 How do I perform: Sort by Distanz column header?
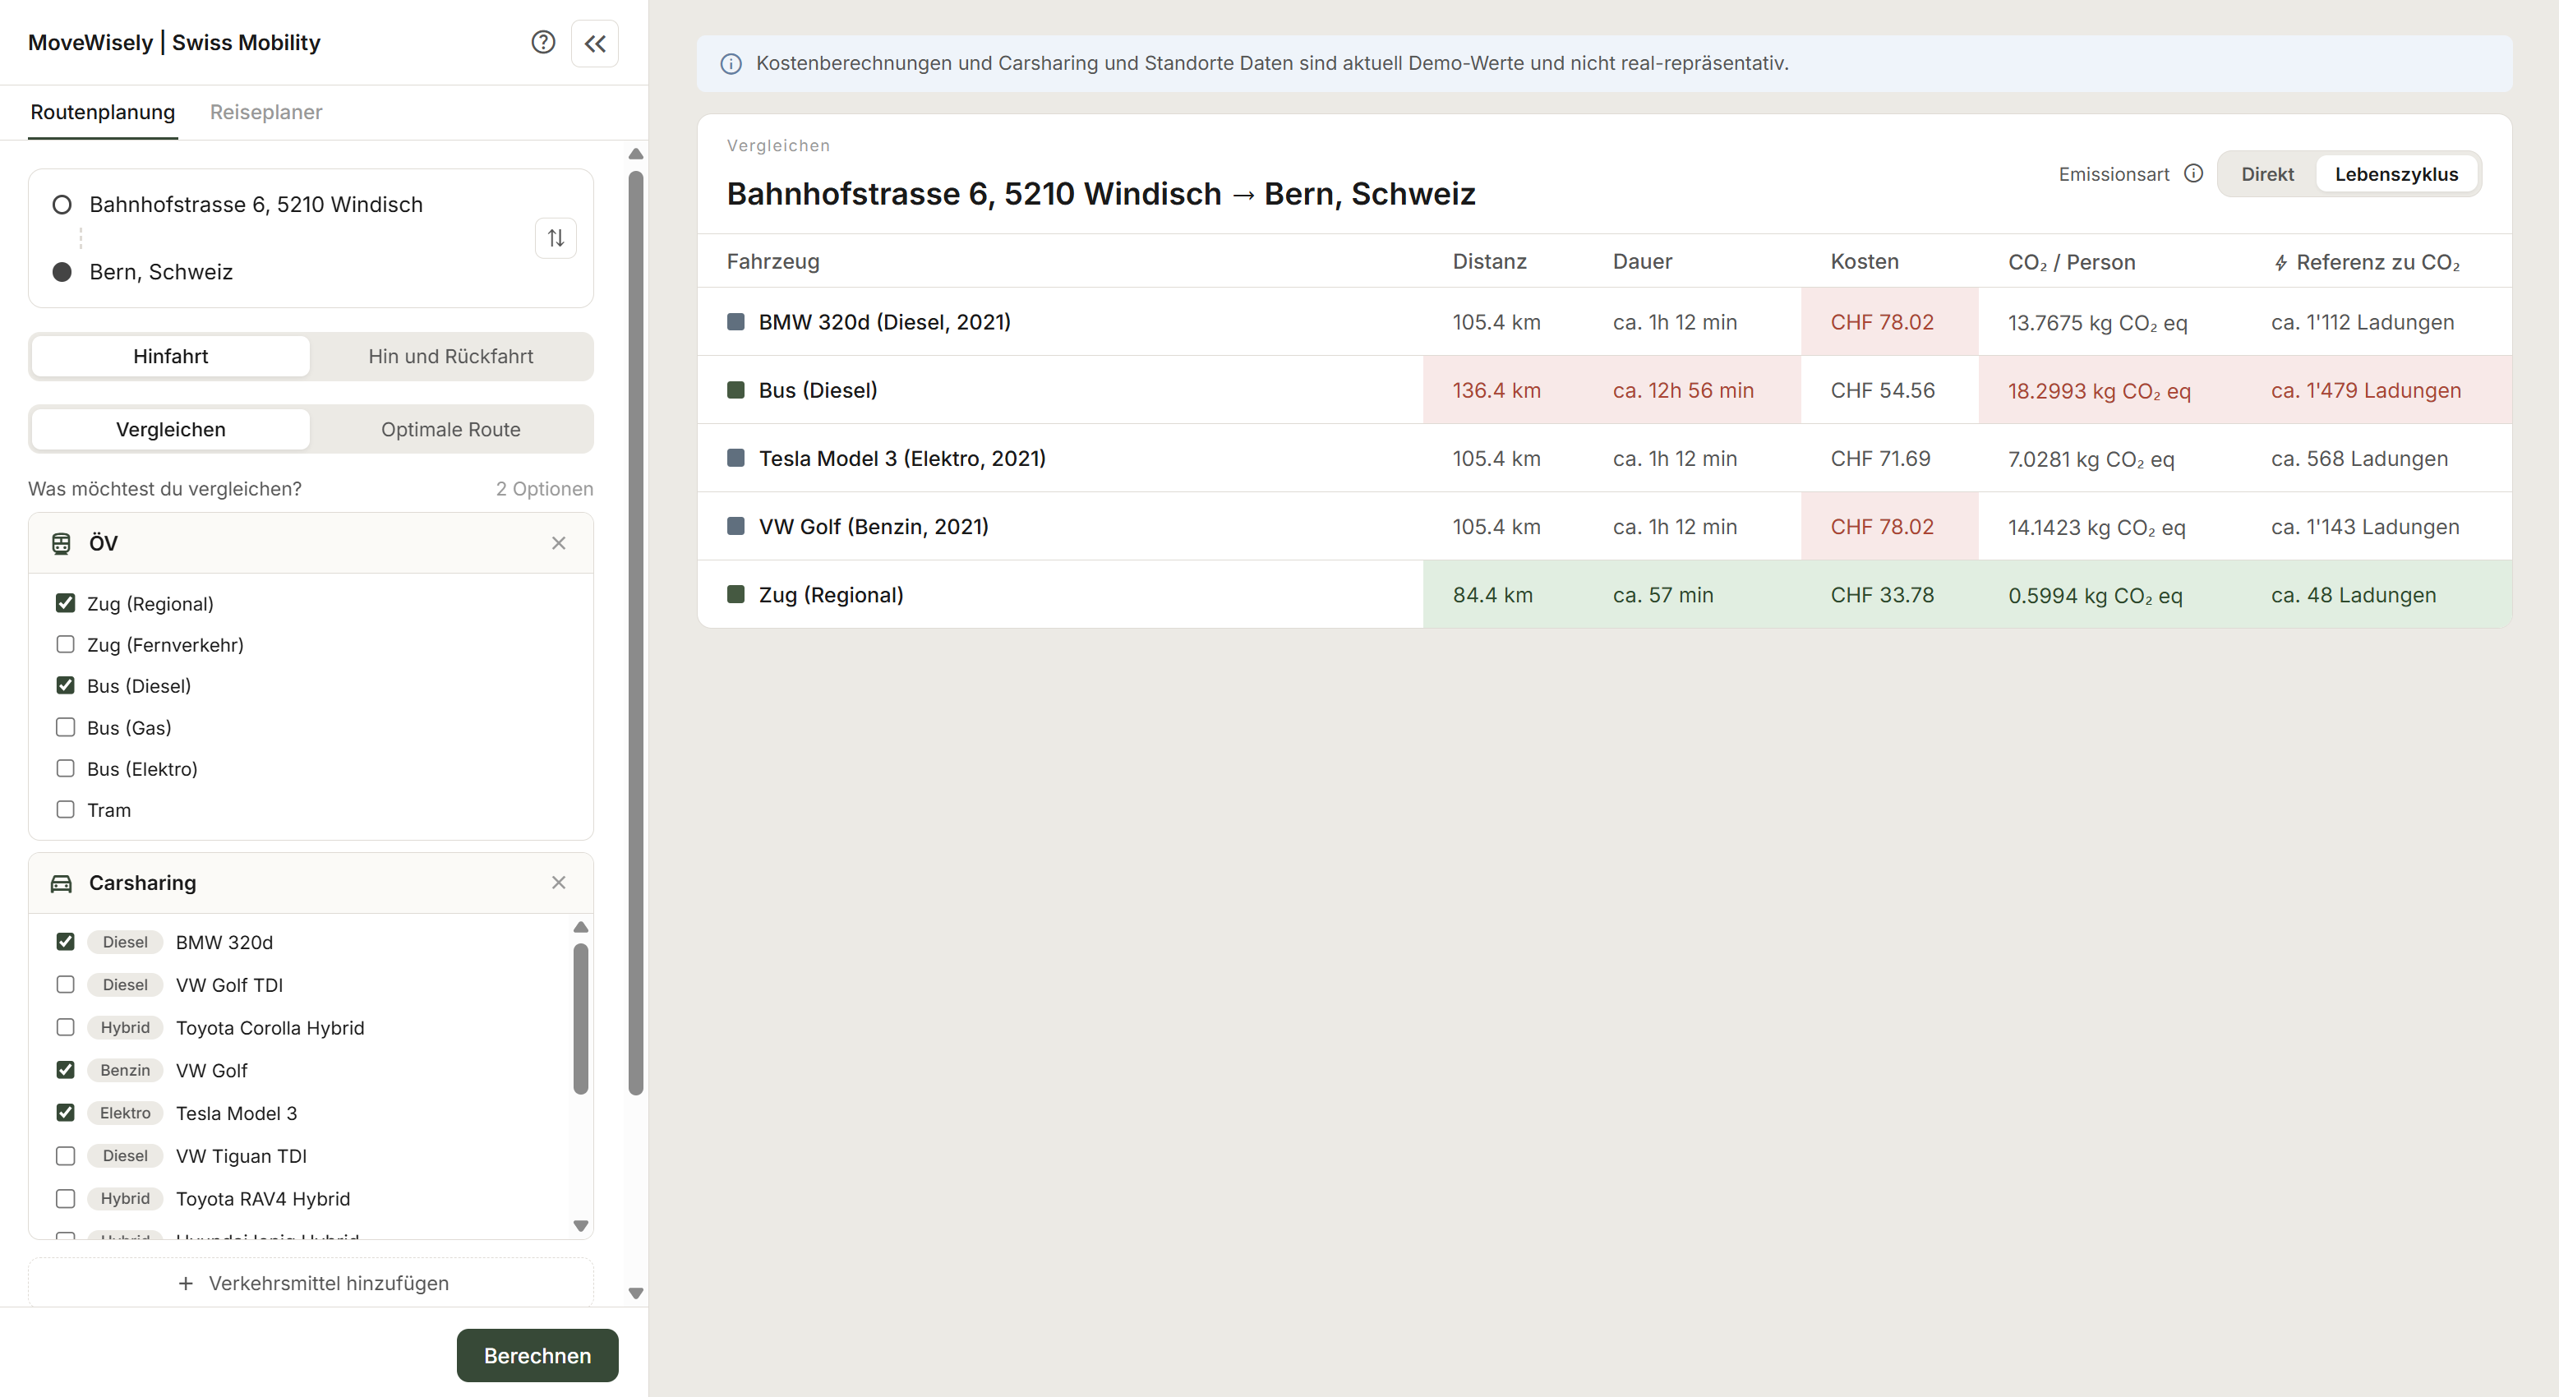[x=1489, y=262]
